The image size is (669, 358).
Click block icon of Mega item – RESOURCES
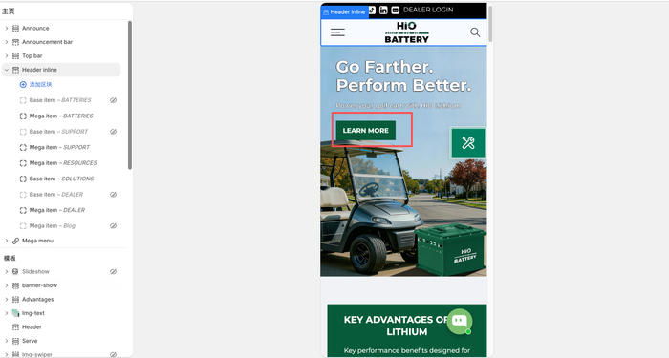click(23, 163)
